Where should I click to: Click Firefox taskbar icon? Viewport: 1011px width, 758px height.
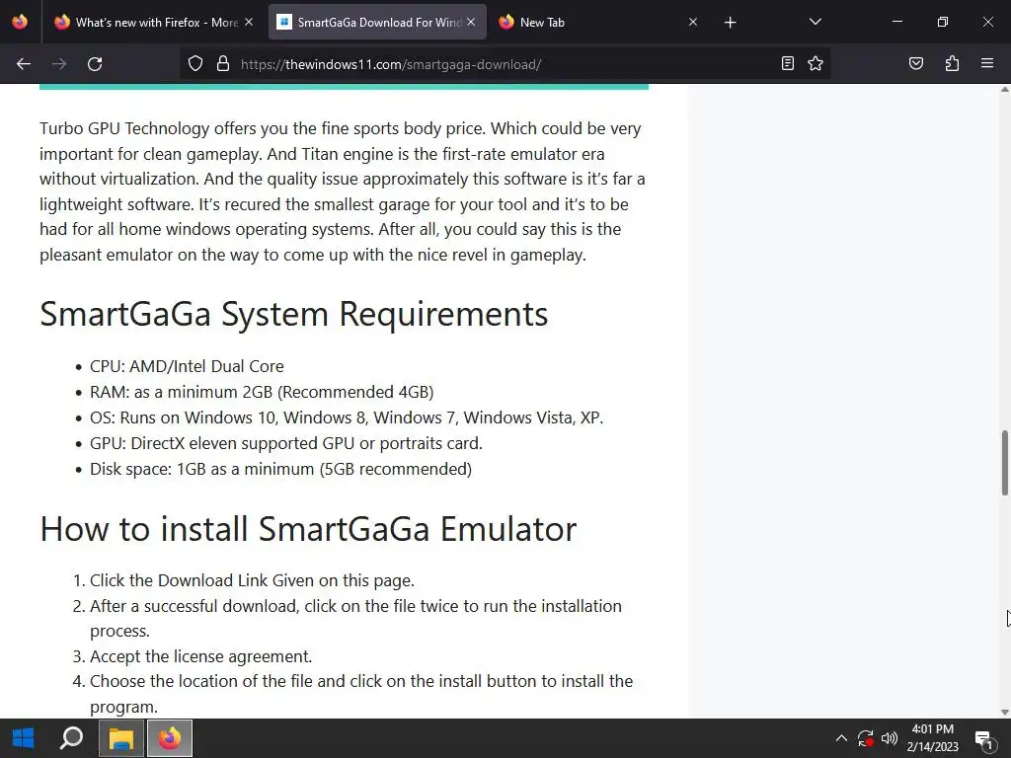pos(170,738)
